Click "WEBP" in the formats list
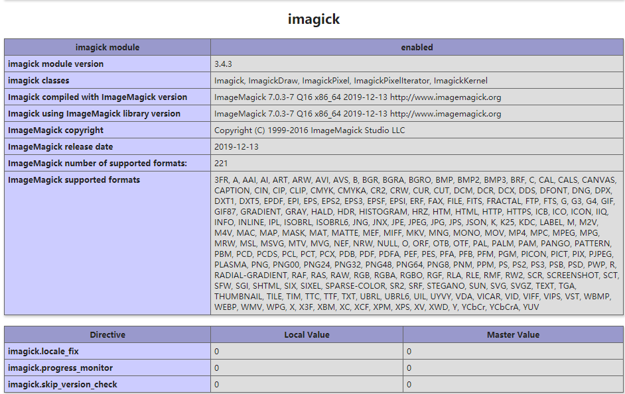This screenshot has height=394, width=625. [x=225, y=307]
